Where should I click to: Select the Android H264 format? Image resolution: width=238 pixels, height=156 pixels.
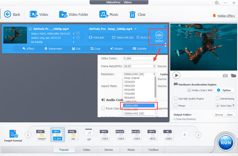(x=137, y=135)
